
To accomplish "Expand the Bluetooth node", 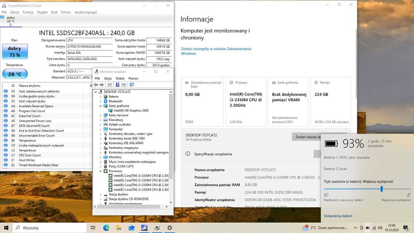I will (100, 101).
